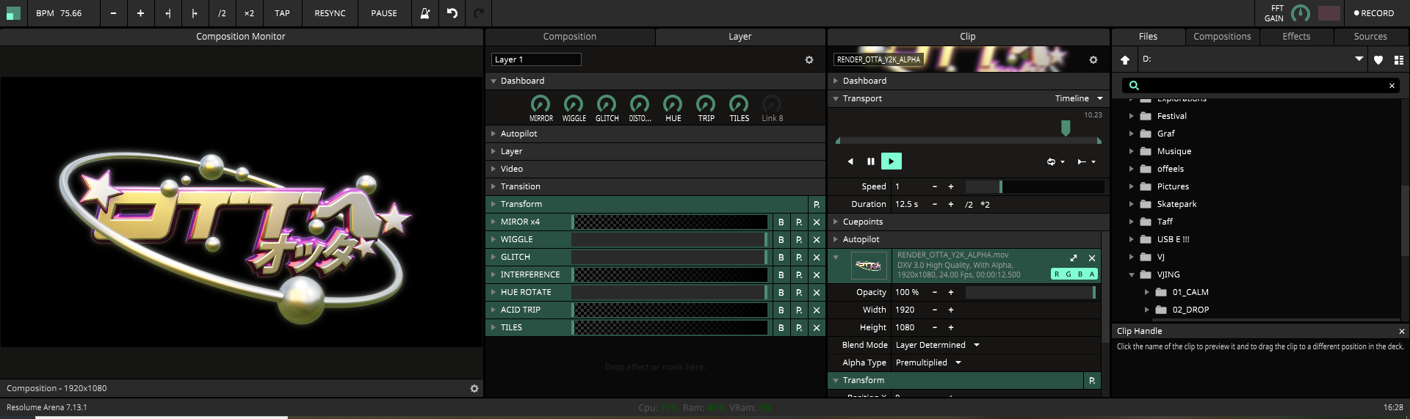Toggle the red channel R button
The image size is (1410, 419).
[1057, 274]
